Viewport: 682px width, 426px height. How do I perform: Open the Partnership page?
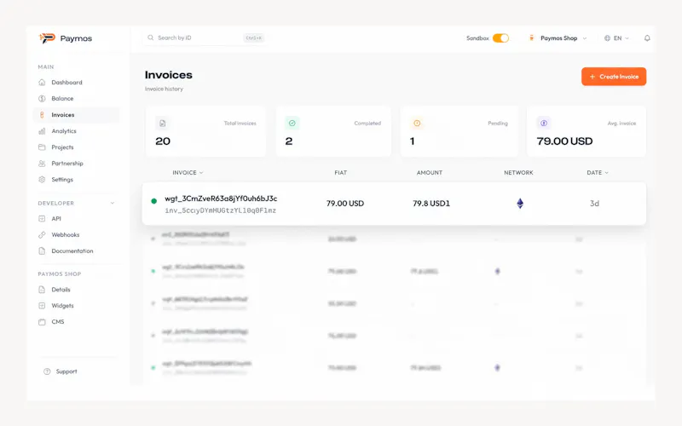76,164
